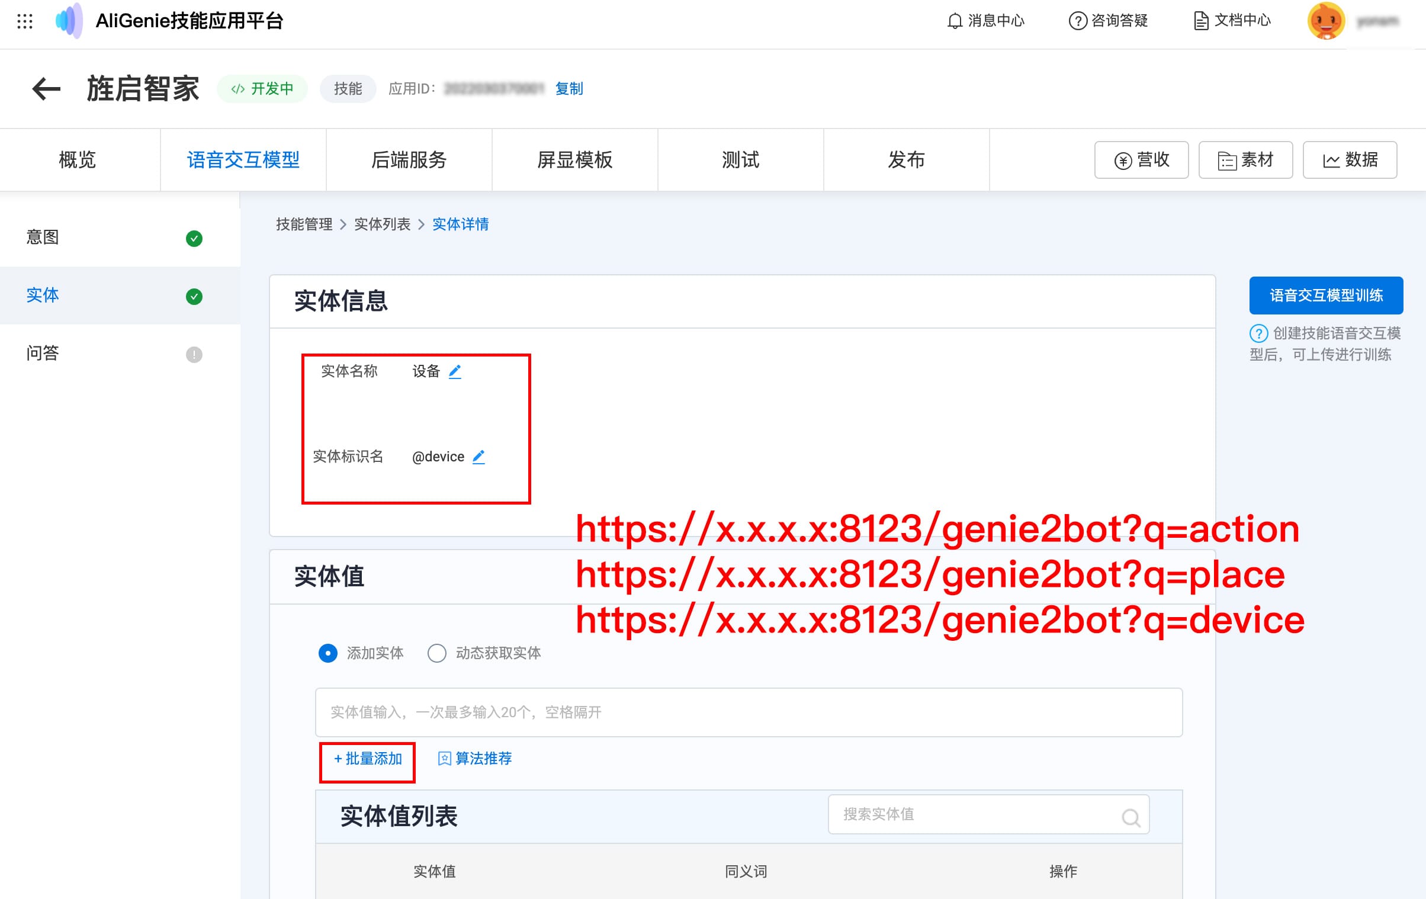The image size is (1426, 899).
Task: Open the 咨询答疑 help link
Action: click(x=1108, y=21)
